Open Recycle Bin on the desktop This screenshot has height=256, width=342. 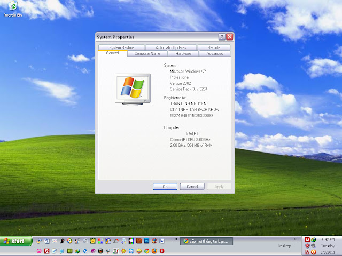coord(13,9)
